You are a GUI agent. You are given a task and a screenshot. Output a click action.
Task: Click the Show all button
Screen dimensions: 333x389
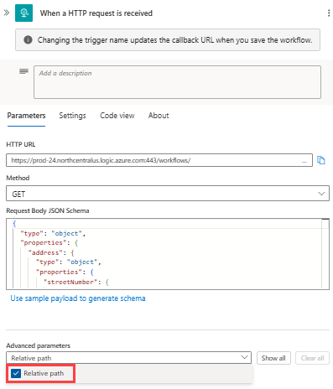pyautogui.click(x=273, y=358)
